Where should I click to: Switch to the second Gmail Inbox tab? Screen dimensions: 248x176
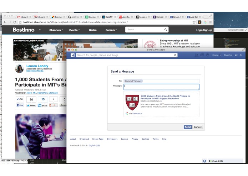point(41,17)
